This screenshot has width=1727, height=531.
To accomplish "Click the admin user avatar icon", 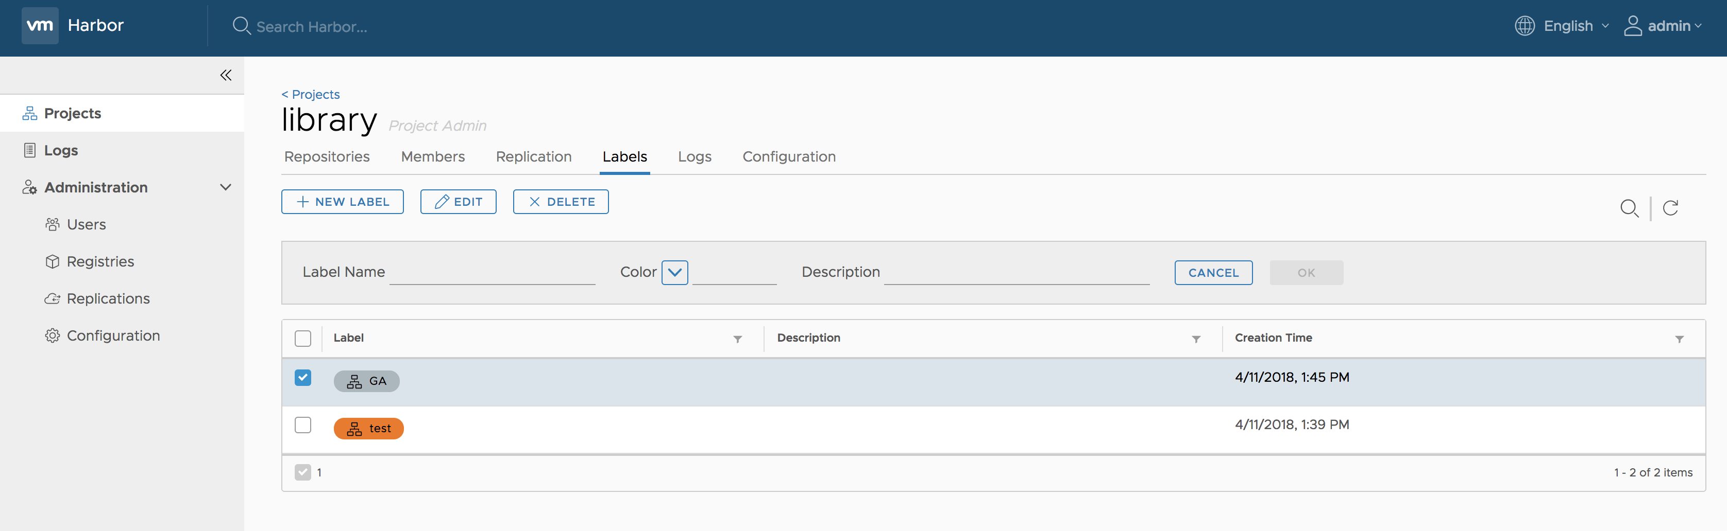I will (1633, 25).
